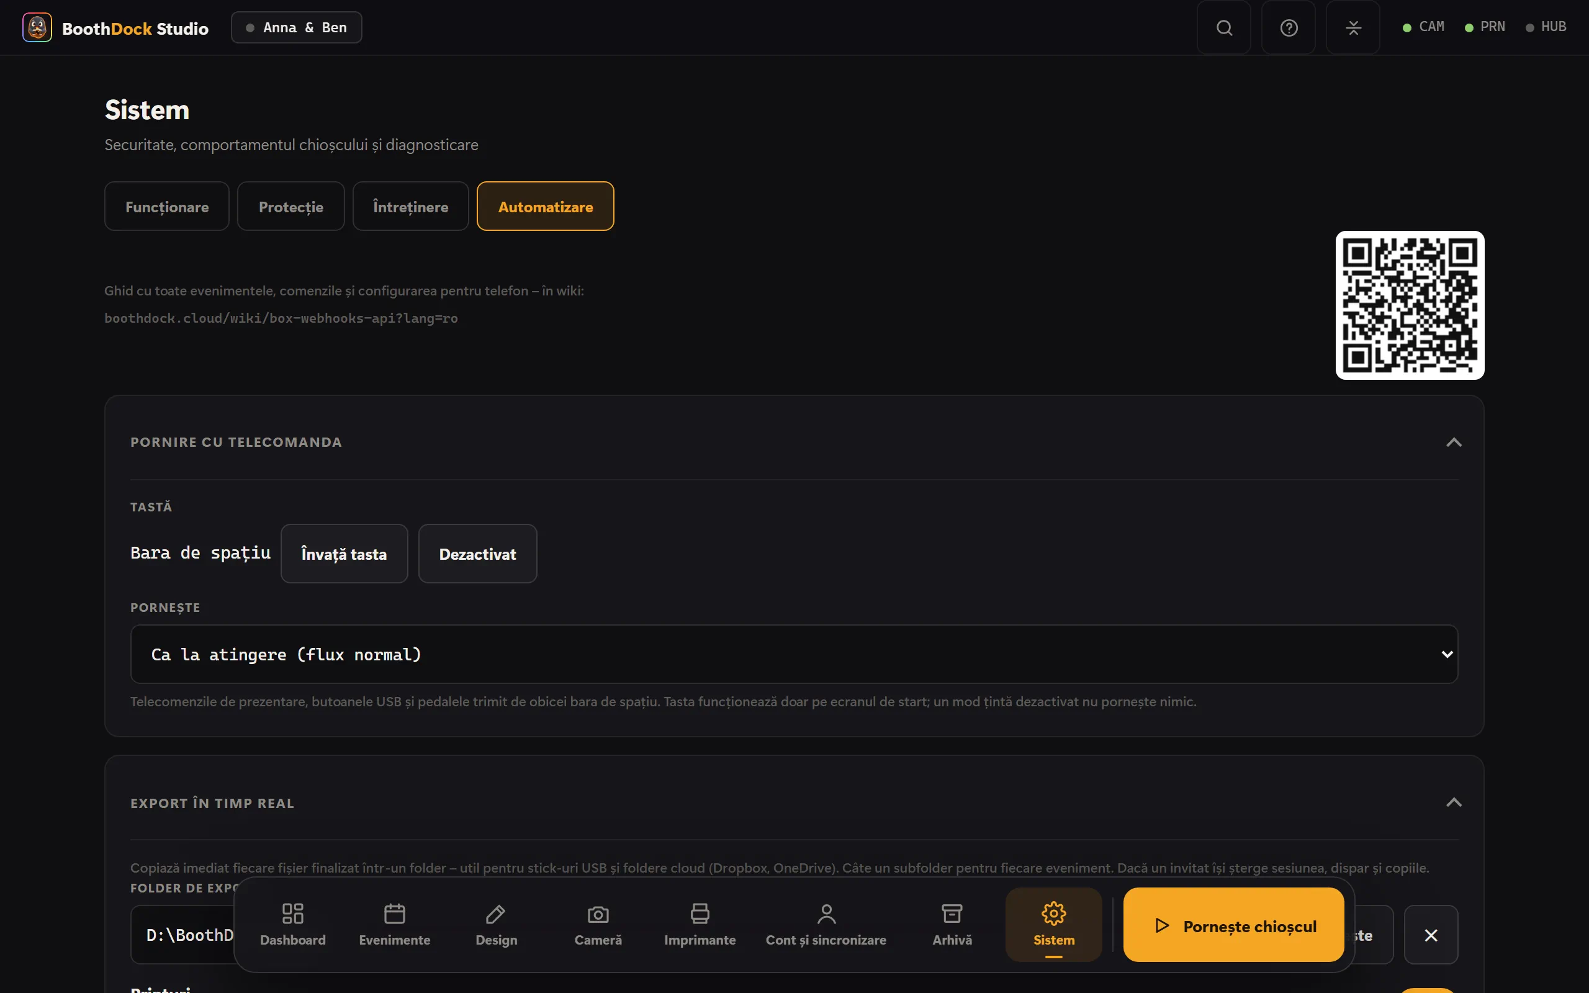Open Cameră section in the dock

tap(598, 925)
